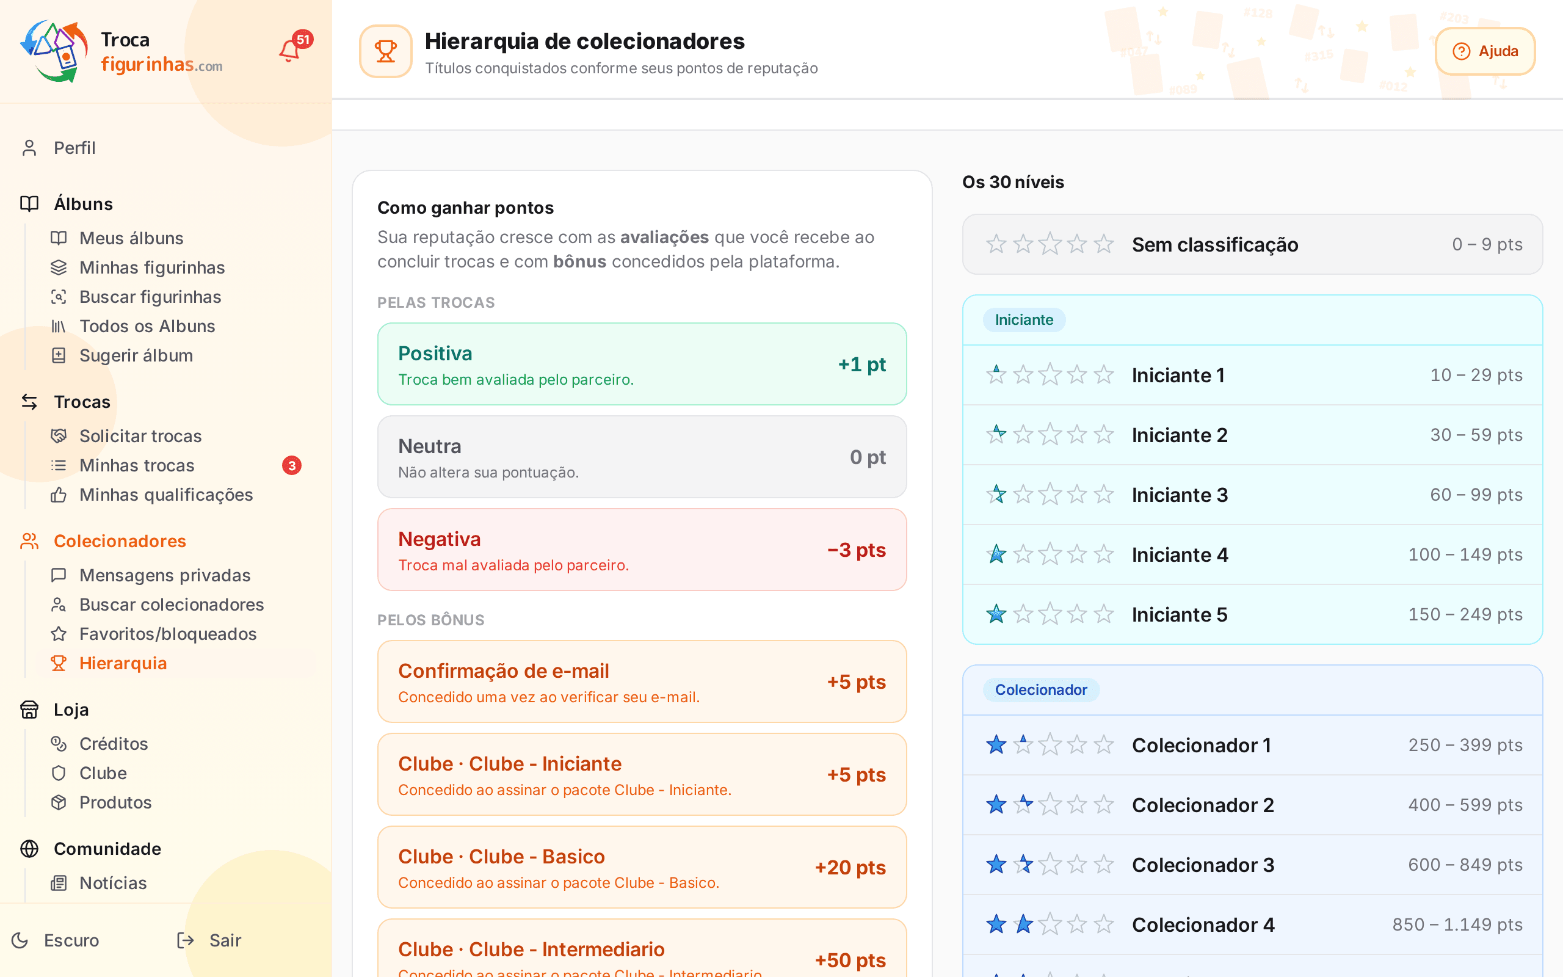
Task: Open Buscar colecionadores
Action: point(171,604)
